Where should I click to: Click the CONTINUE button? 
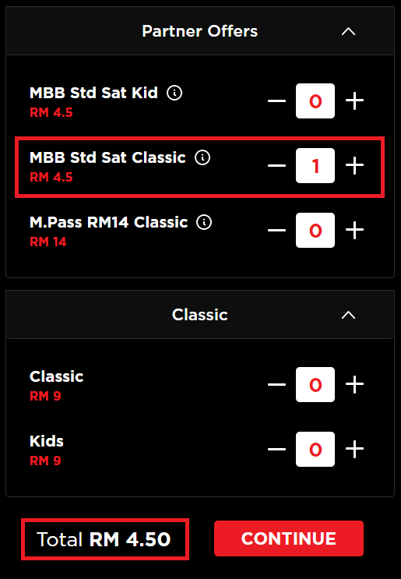click(x=288, y=538)
